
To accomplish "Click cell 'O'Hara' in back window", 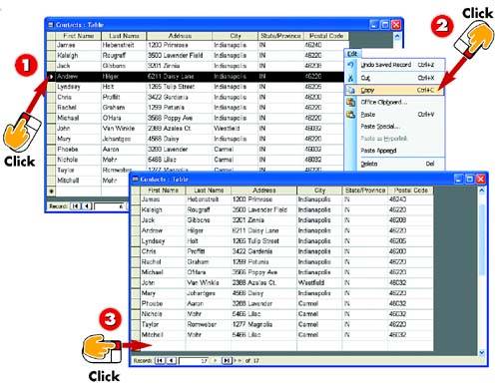I will click(x=124, y=118).
